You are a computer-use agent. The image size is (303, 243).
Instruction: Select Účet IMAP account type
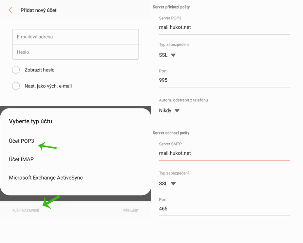pyautogui.click(x=21, y=159)
